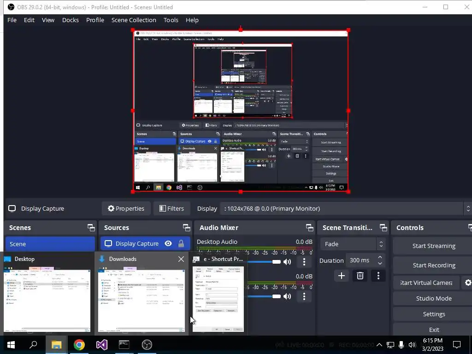This screenshot has height=354, width=472.
Task: Close the Downloads thumbnail preview
Action: pos(181,259)
